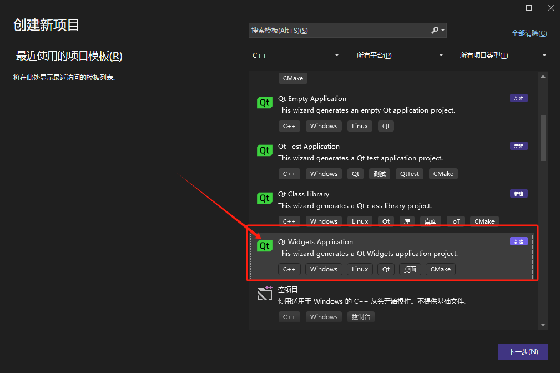Click the 空项目 empty project icon
This screenshot has height=373, width=560.
[x=265, y=293]
